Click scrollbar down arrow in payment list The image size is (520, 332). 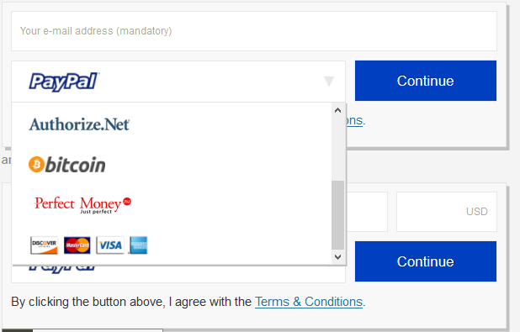pos(338,257)
